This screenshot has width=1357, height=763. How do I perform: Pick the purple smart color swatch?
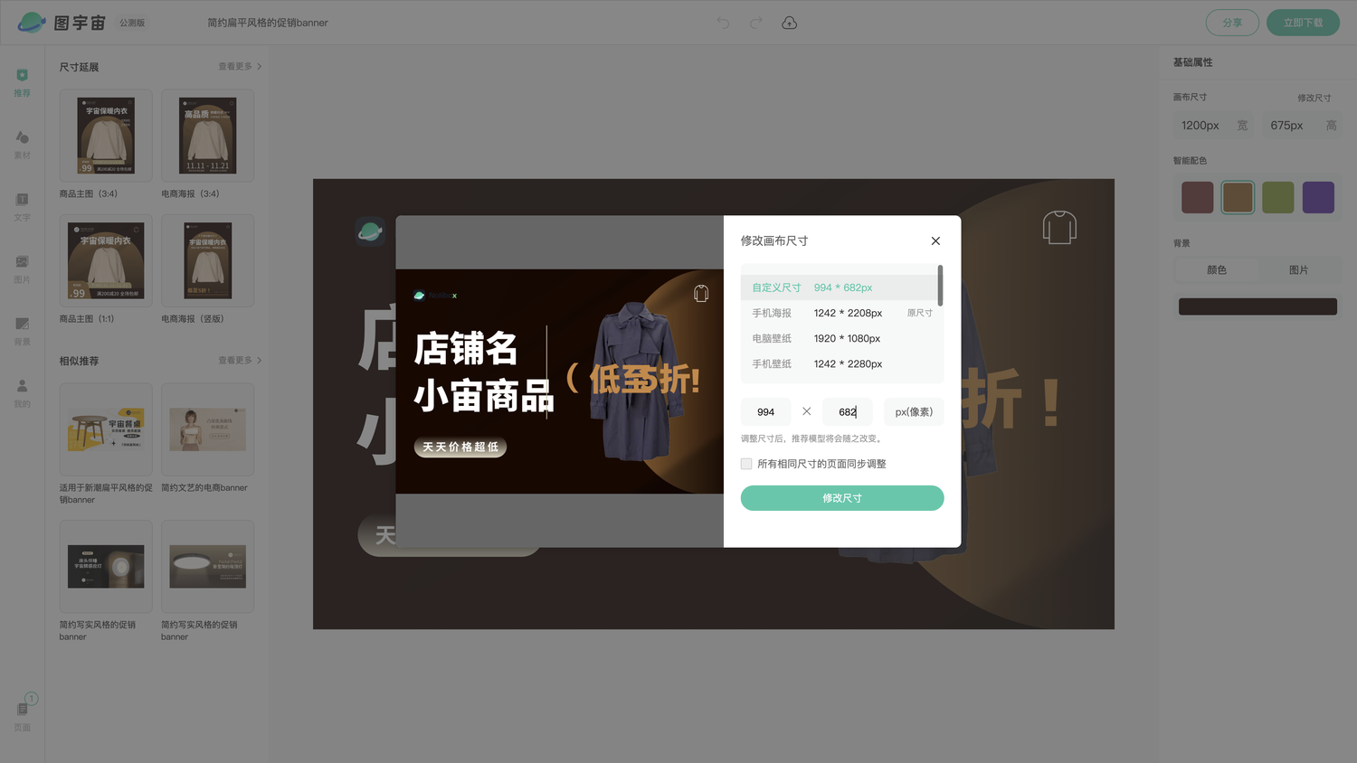[x=1318, y=197]
